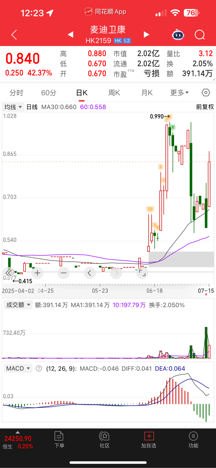Tap the 量比 value 3.12
Image resolution: width=216 pixels, height=468 pixels.
point(206,54)
